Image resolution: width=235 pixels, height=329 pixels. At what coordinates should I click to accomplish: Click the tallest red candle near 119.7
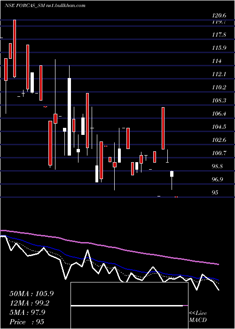(15, 48)
